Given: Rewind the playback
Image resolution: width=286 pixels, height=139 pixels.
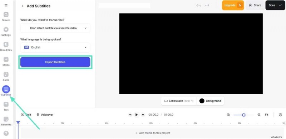Looking at the screenshot, I should pyautogui.click(x=130, y=115).
